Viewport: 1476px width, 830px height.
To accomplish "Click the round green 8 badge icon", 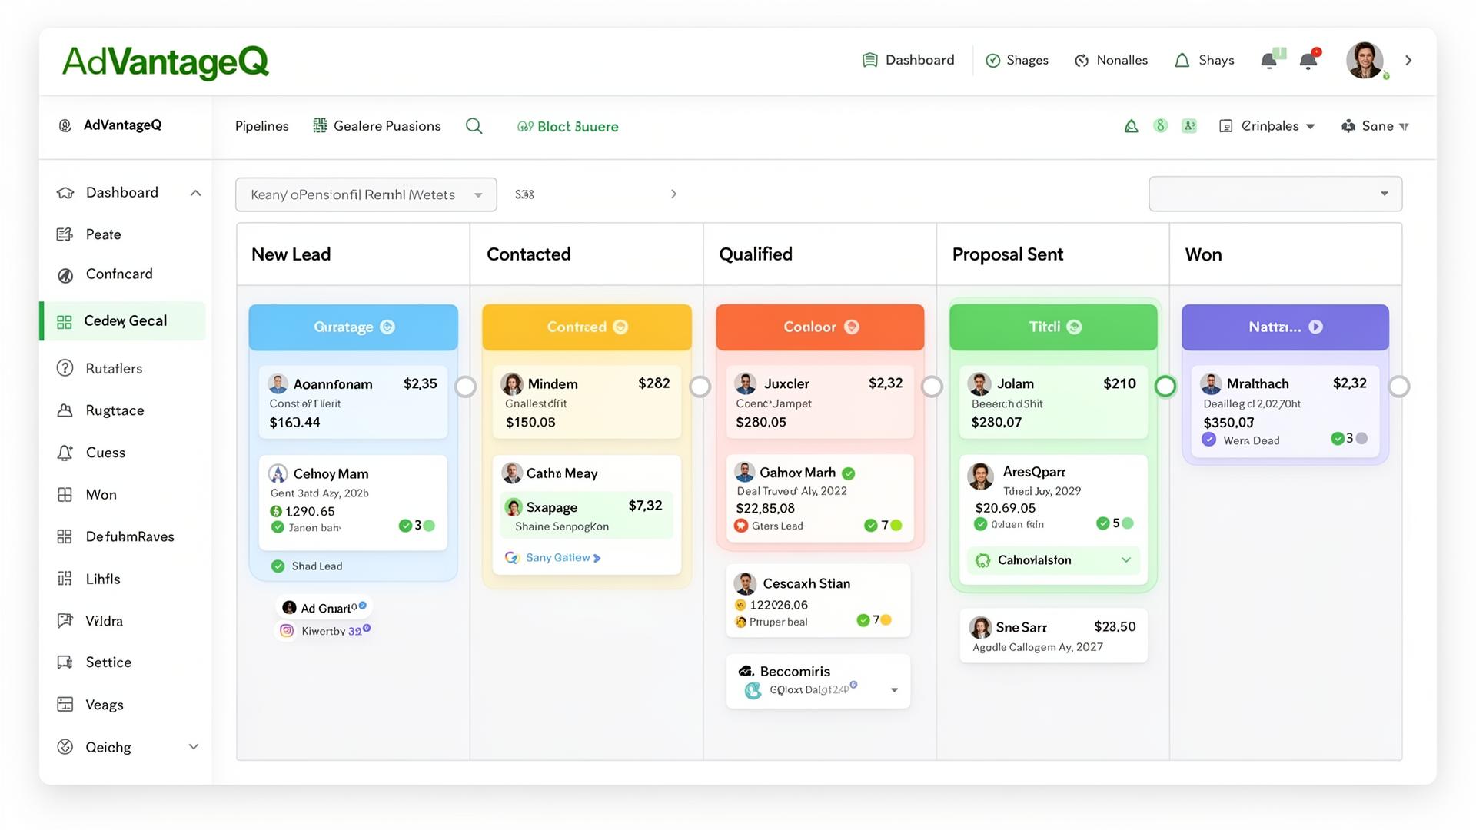I will pyautogui.click(x=1161, y=125).
